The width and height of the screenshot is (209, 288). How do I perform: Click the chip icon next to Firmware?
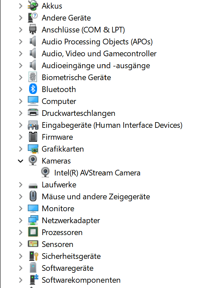click(33, 137)
